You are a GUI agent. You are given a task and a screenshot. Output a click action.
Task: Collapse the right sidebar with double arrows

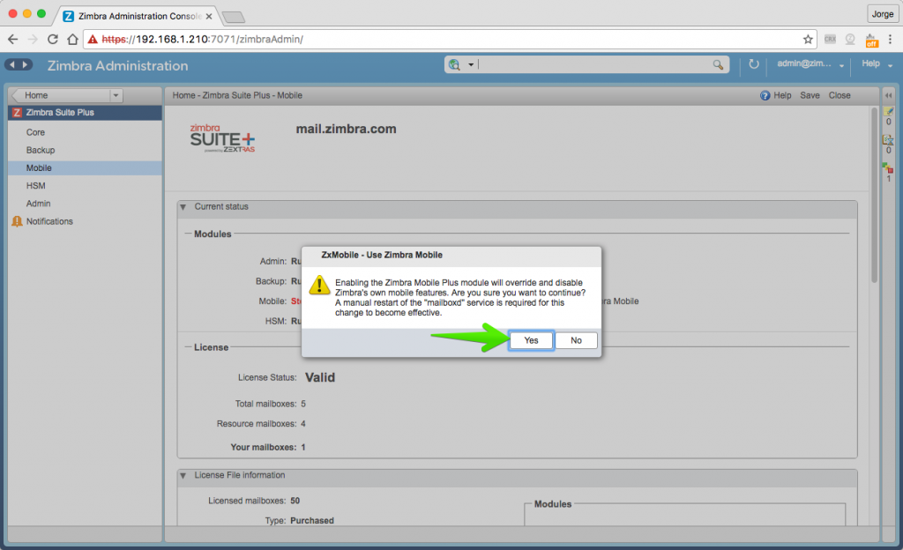888,95
